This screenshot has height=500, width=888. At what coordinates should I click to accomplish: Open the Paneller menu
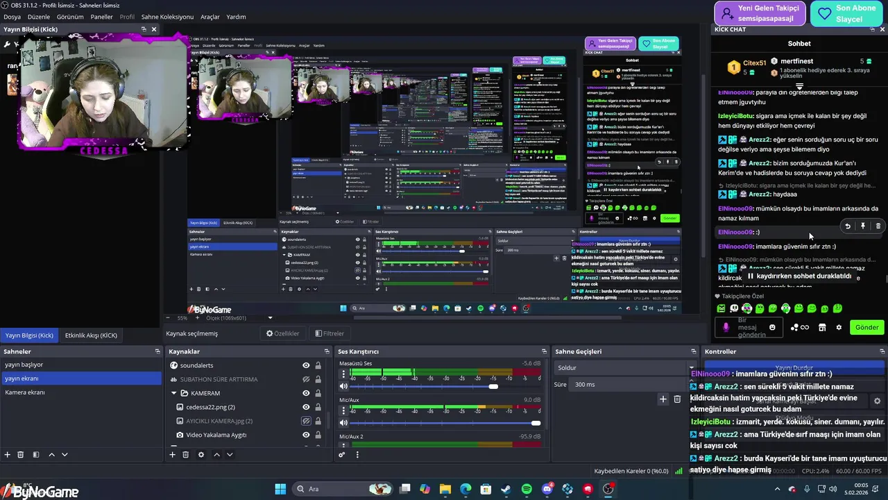102,17
